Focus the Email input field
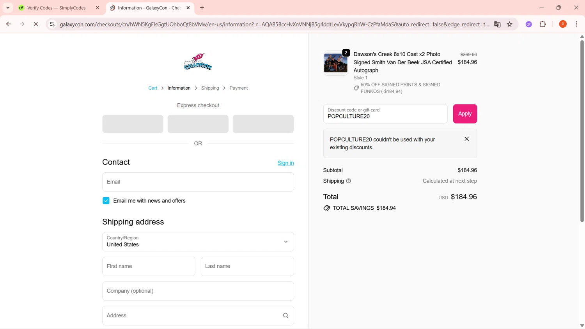The width and height of the screenshot is (585, 329). 198,182
